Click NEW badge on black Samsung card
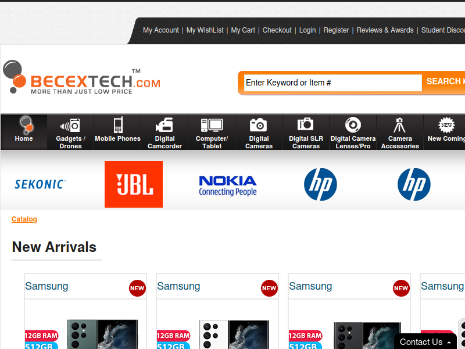Screen dimensions: 465x349 pyautogui.click(x=401, y=288)
